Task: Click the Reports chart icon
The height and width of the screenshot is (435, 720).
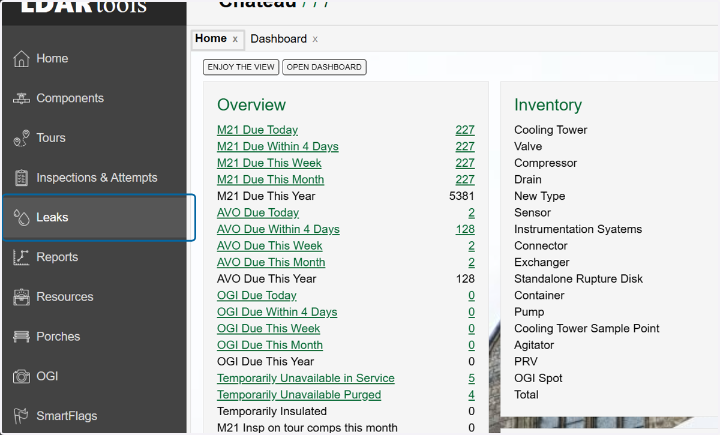Action: [21, 257]
